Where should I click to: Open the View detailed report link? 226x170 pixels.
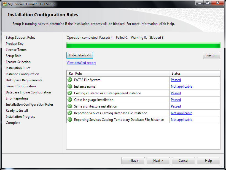click(81, 63)
